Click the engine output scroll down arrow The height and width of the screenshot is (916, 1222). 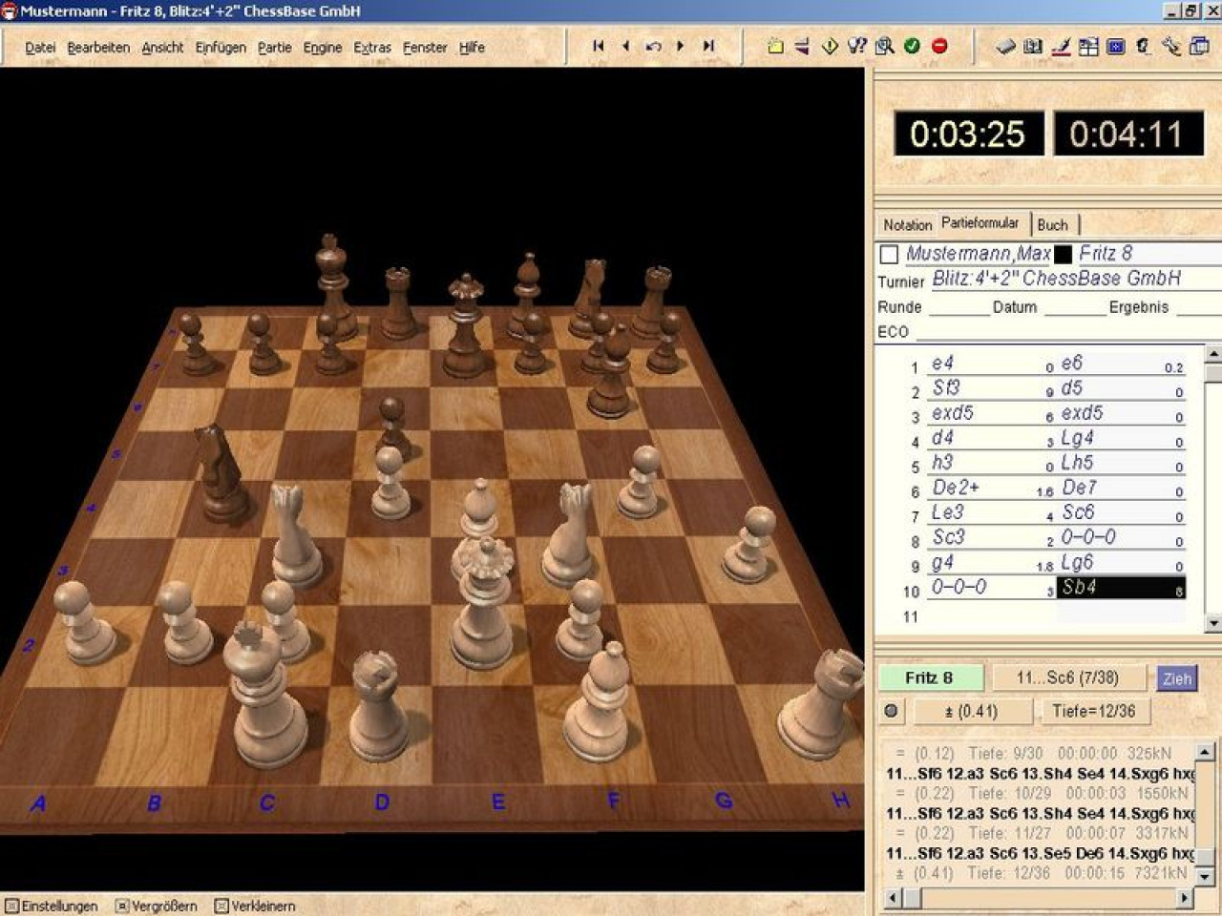1205,876
